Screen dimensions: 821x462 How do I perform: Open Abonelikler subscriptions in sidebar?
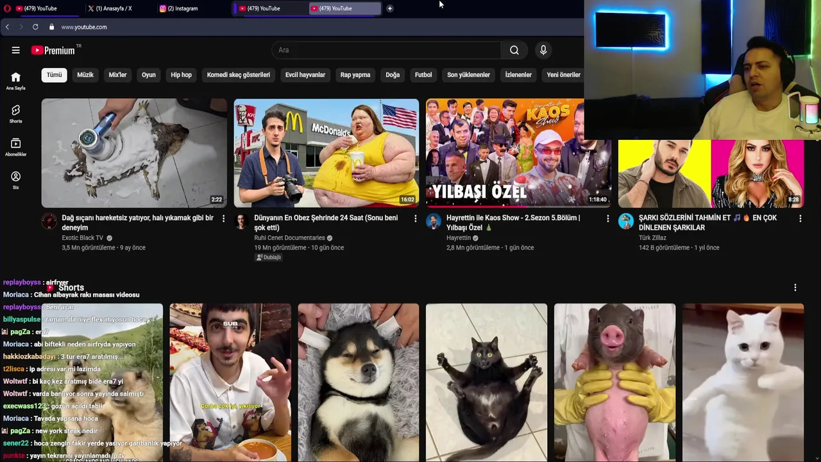click(15, 147)
